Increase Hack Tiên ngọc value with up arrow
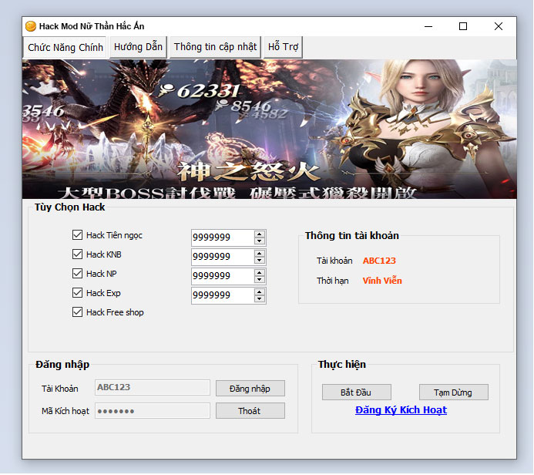Screen dimensions: 534x475 tap(260, 234)
